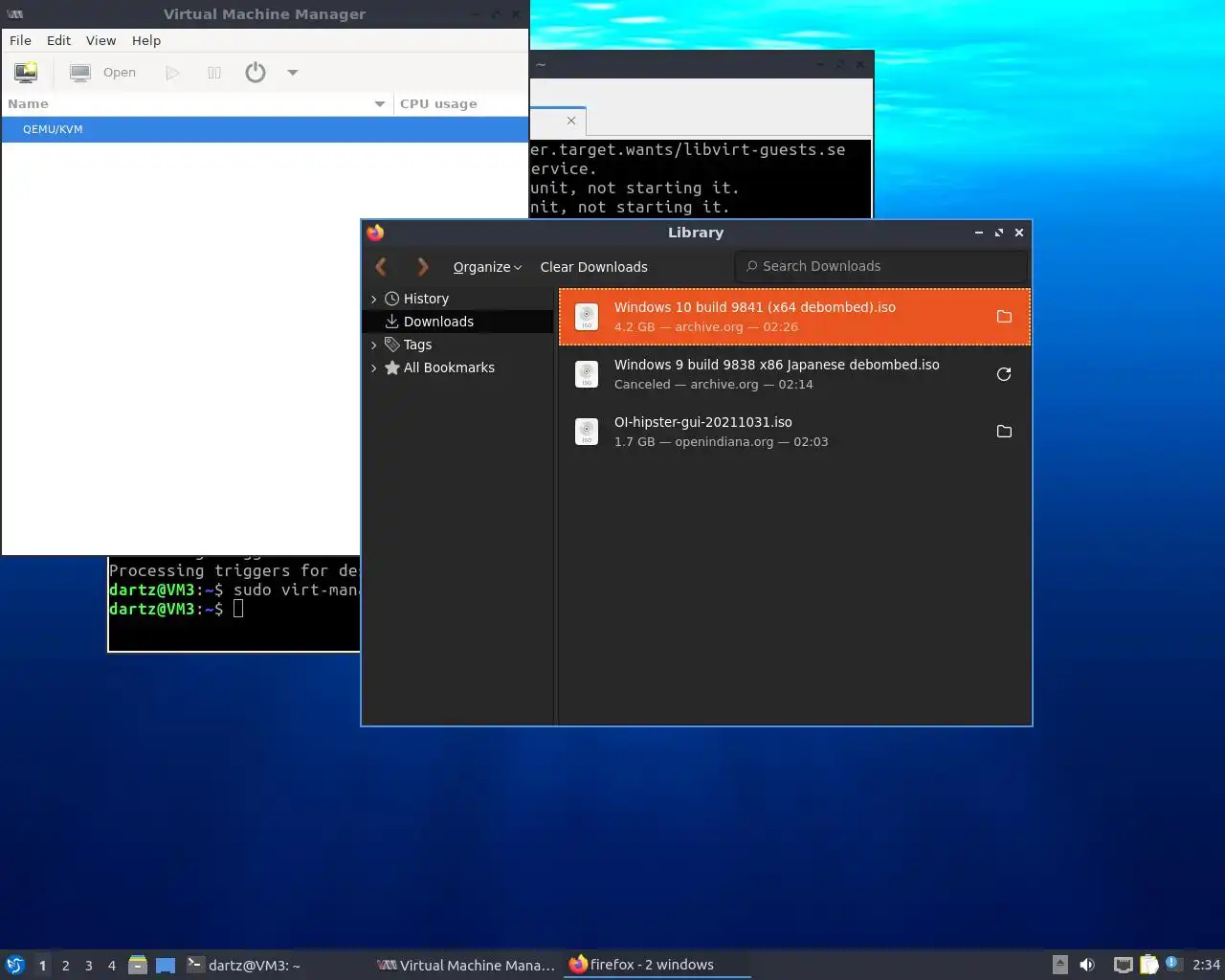Click the 2:34 clock in taskbar
This screenshot has height=980, width=1225.
tap(1206, 965)
